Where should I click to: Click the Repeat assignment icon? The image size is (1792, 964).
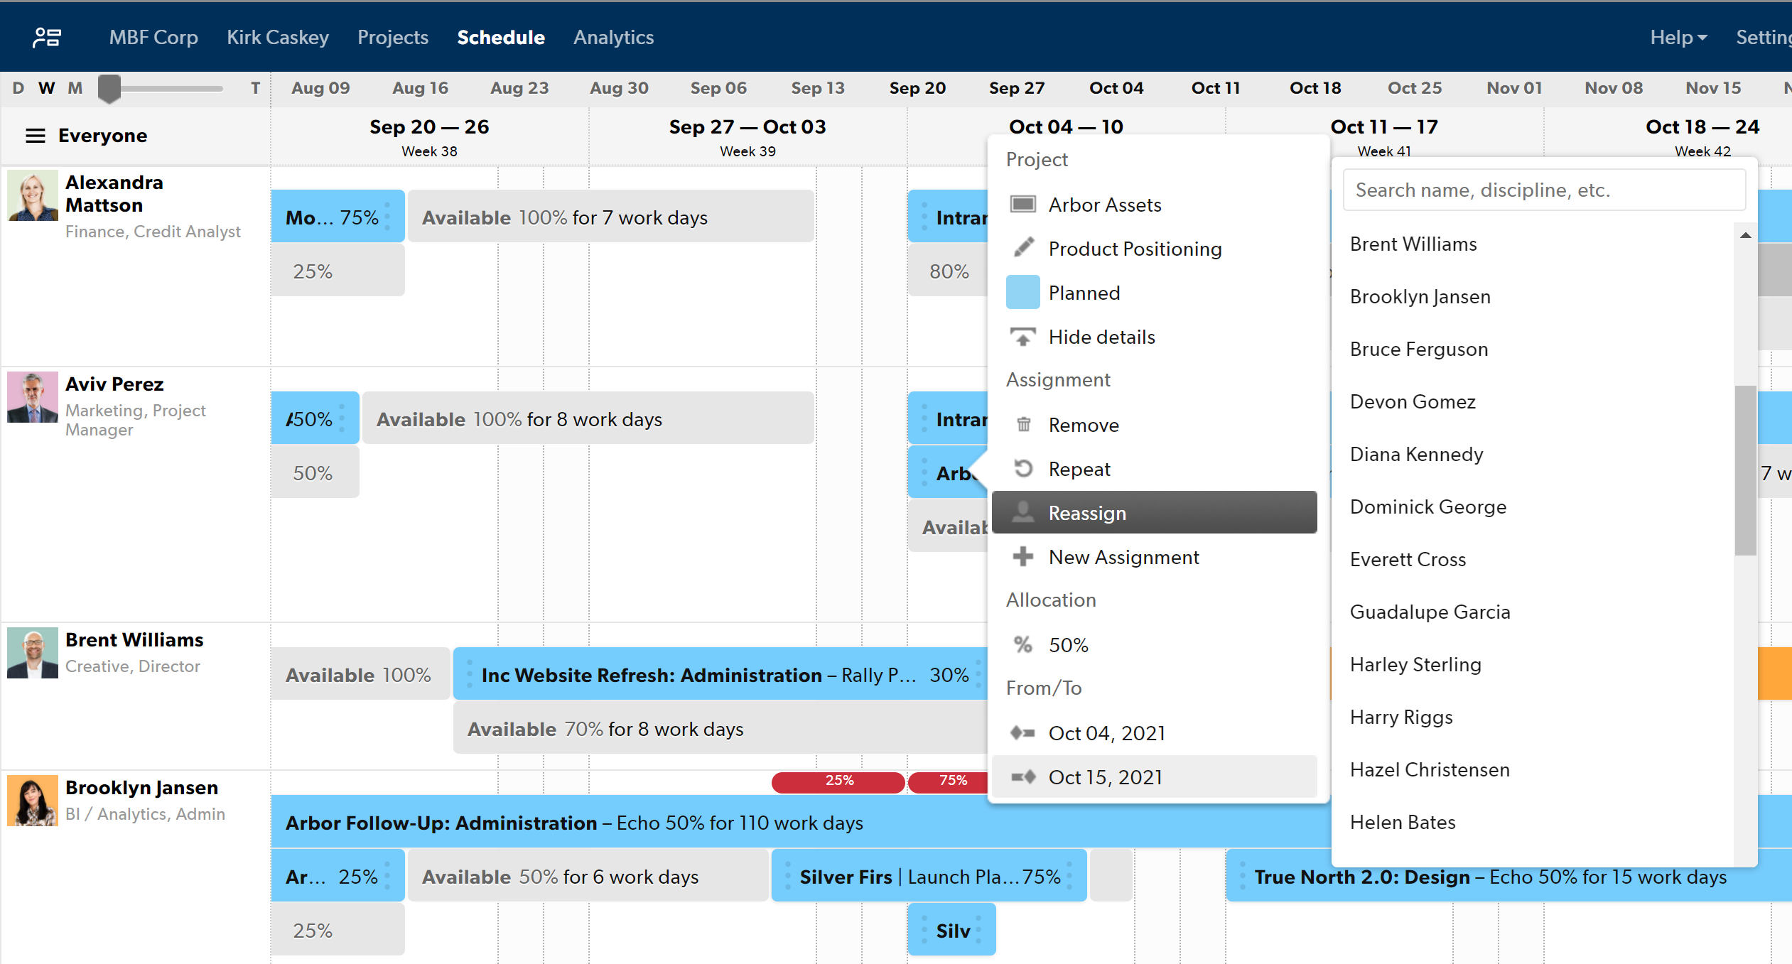[x=1022, y=467]
